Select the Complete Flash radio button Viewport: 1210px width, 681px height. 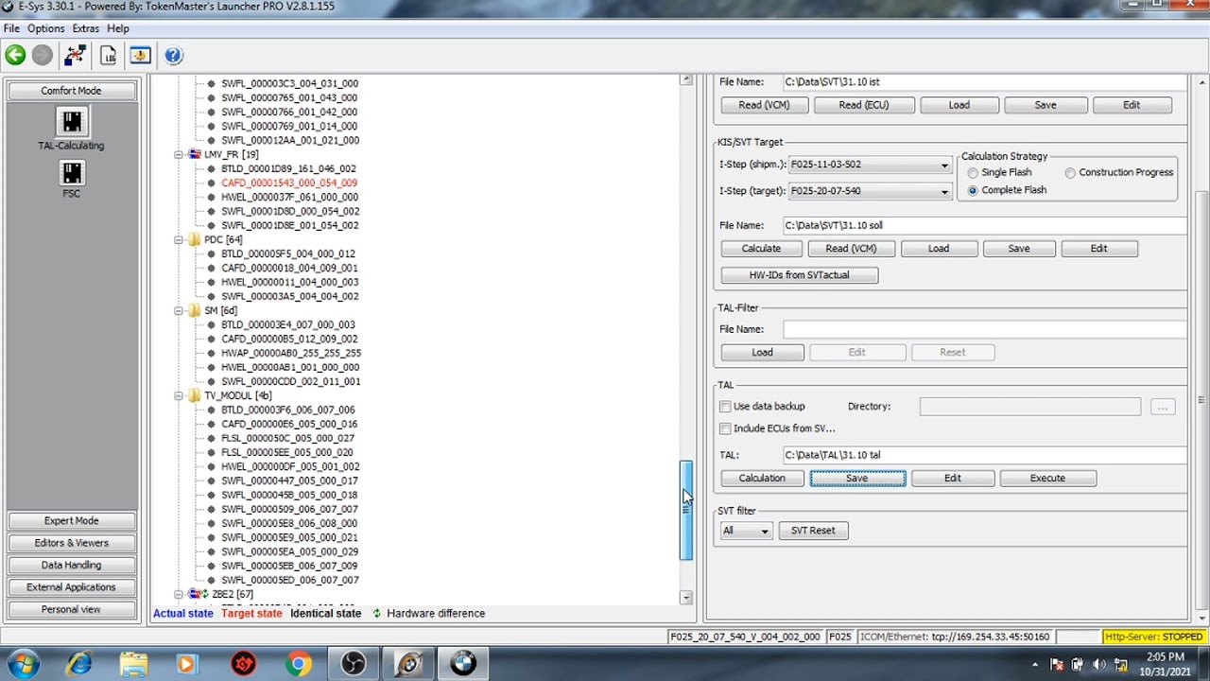coord(973,190)
